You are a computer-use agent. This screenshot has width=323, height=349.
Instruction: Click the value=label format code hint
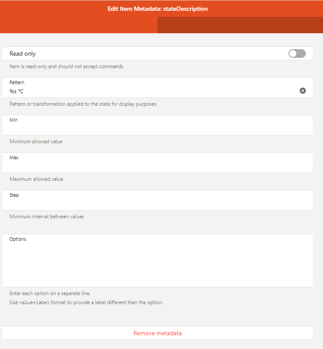point(35,302)
